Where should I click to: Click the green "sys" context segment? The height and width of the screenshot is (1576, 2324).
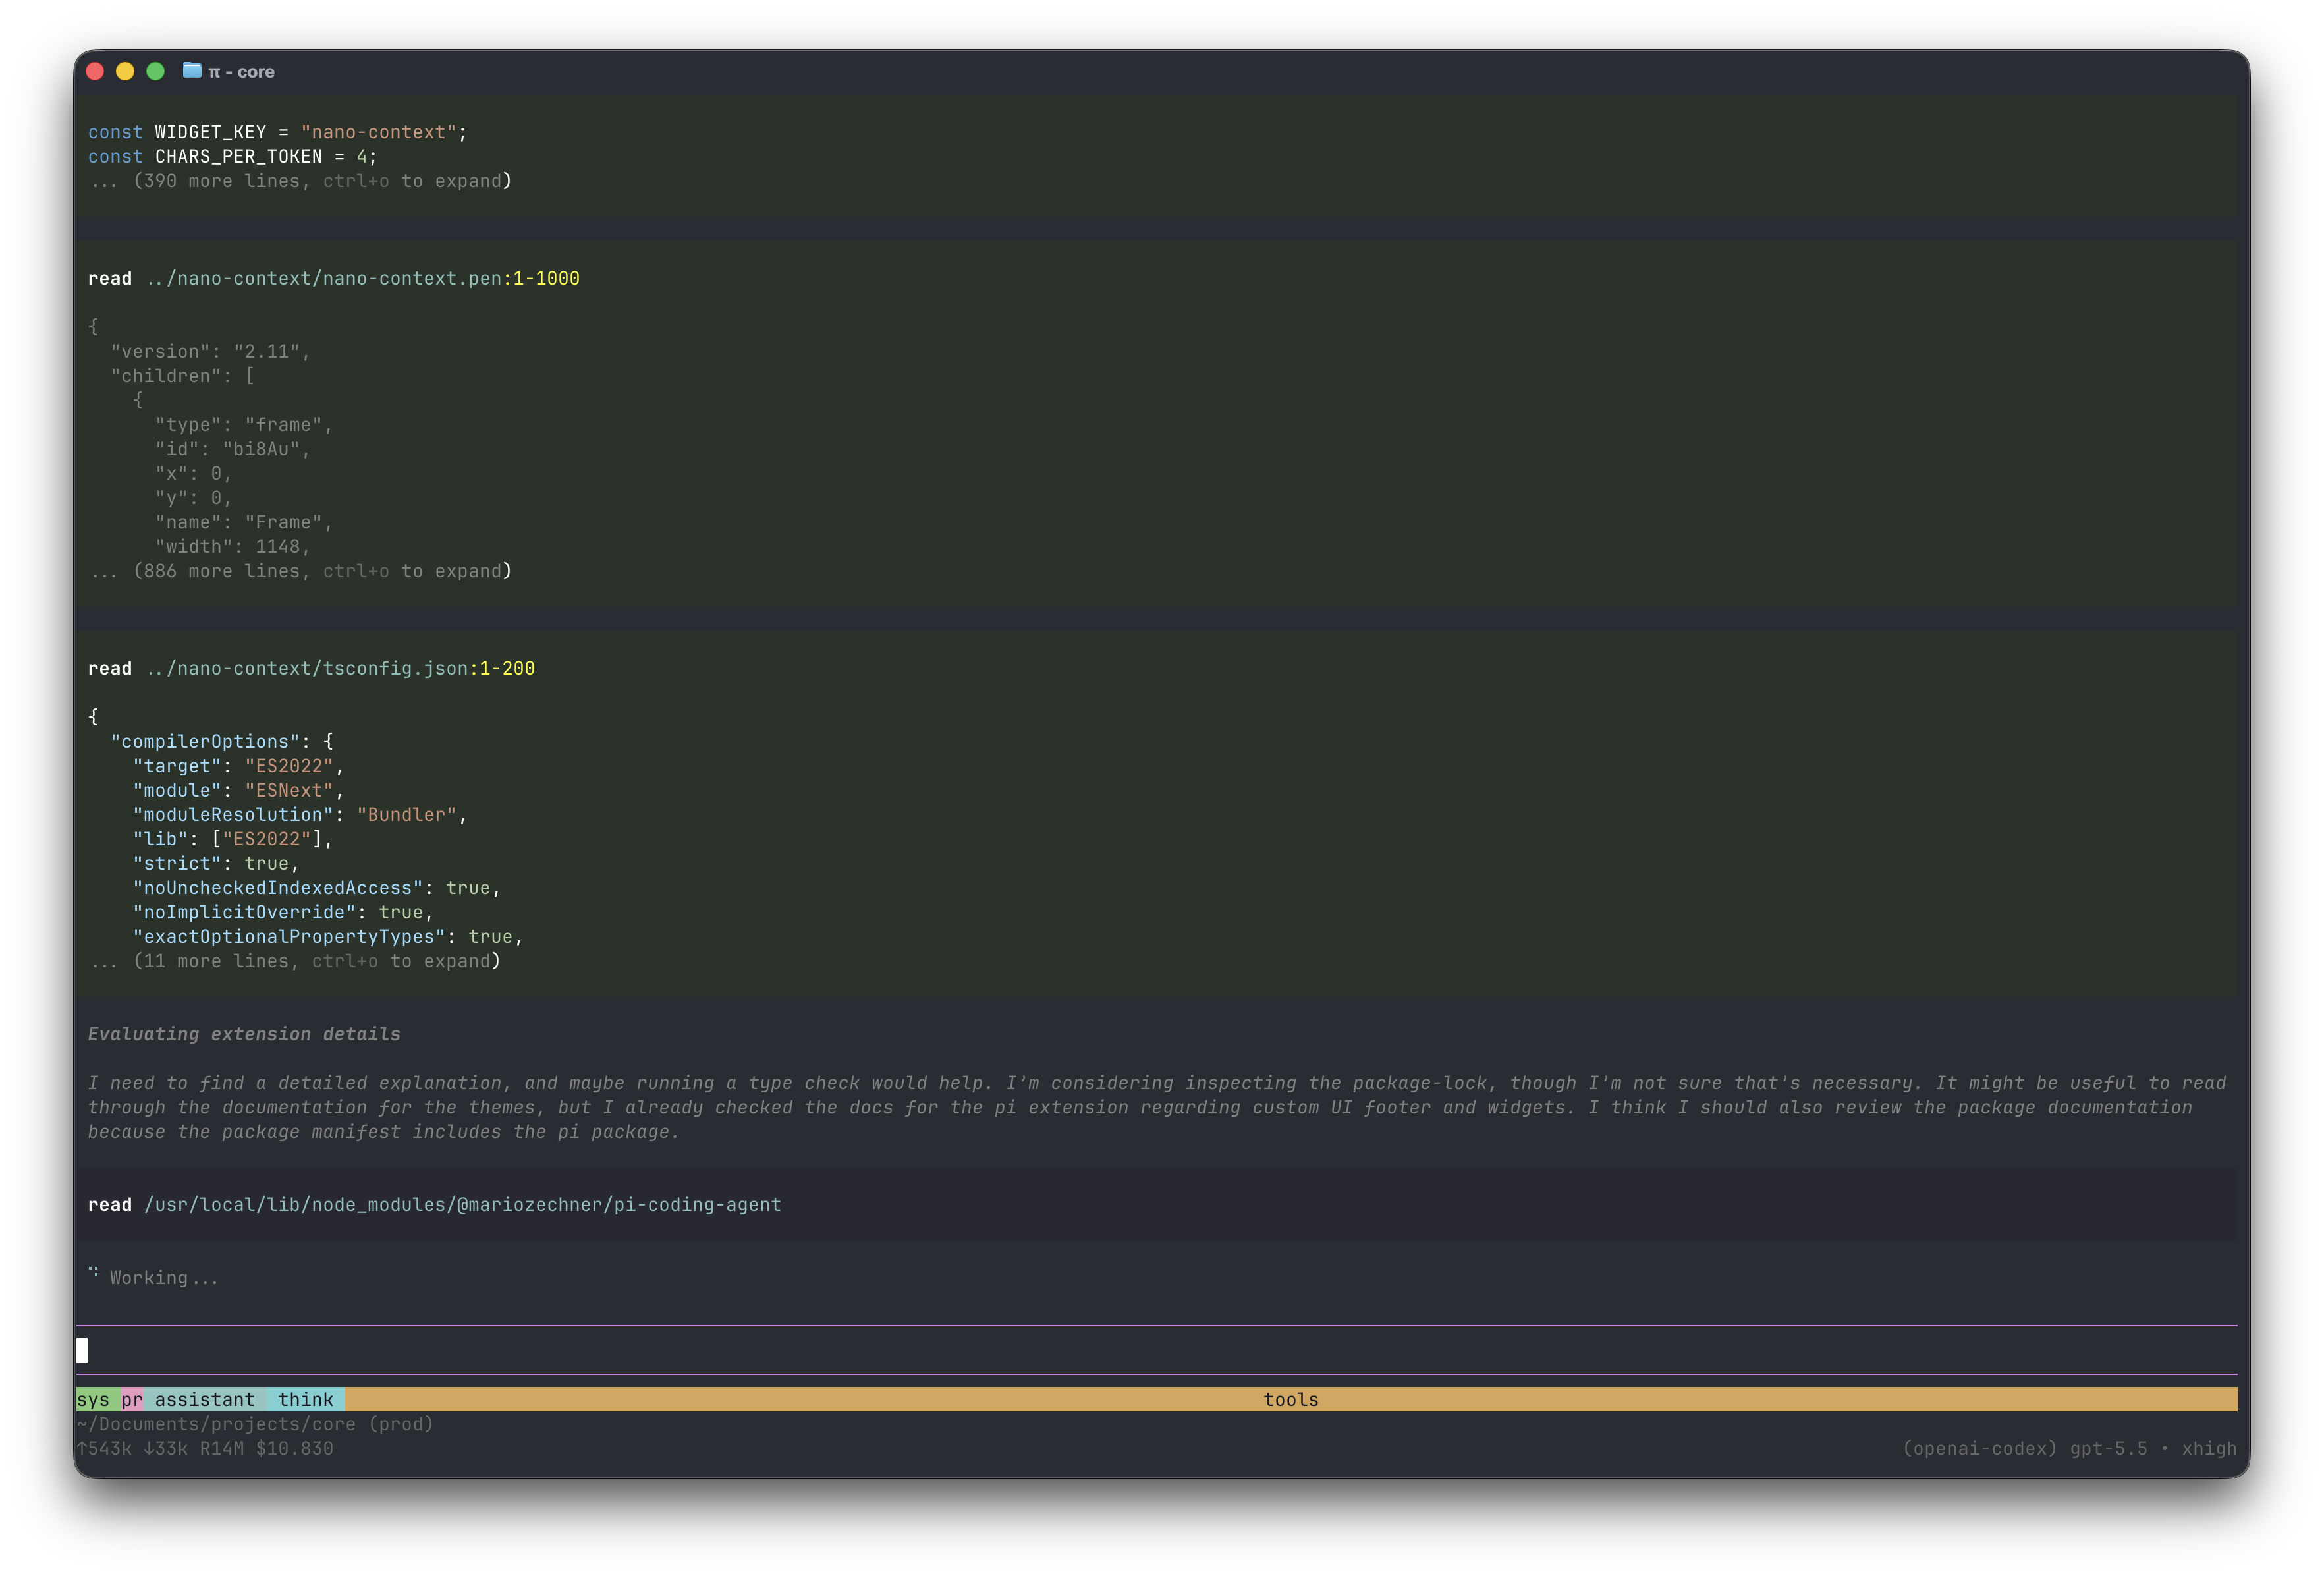[98, 1400]
